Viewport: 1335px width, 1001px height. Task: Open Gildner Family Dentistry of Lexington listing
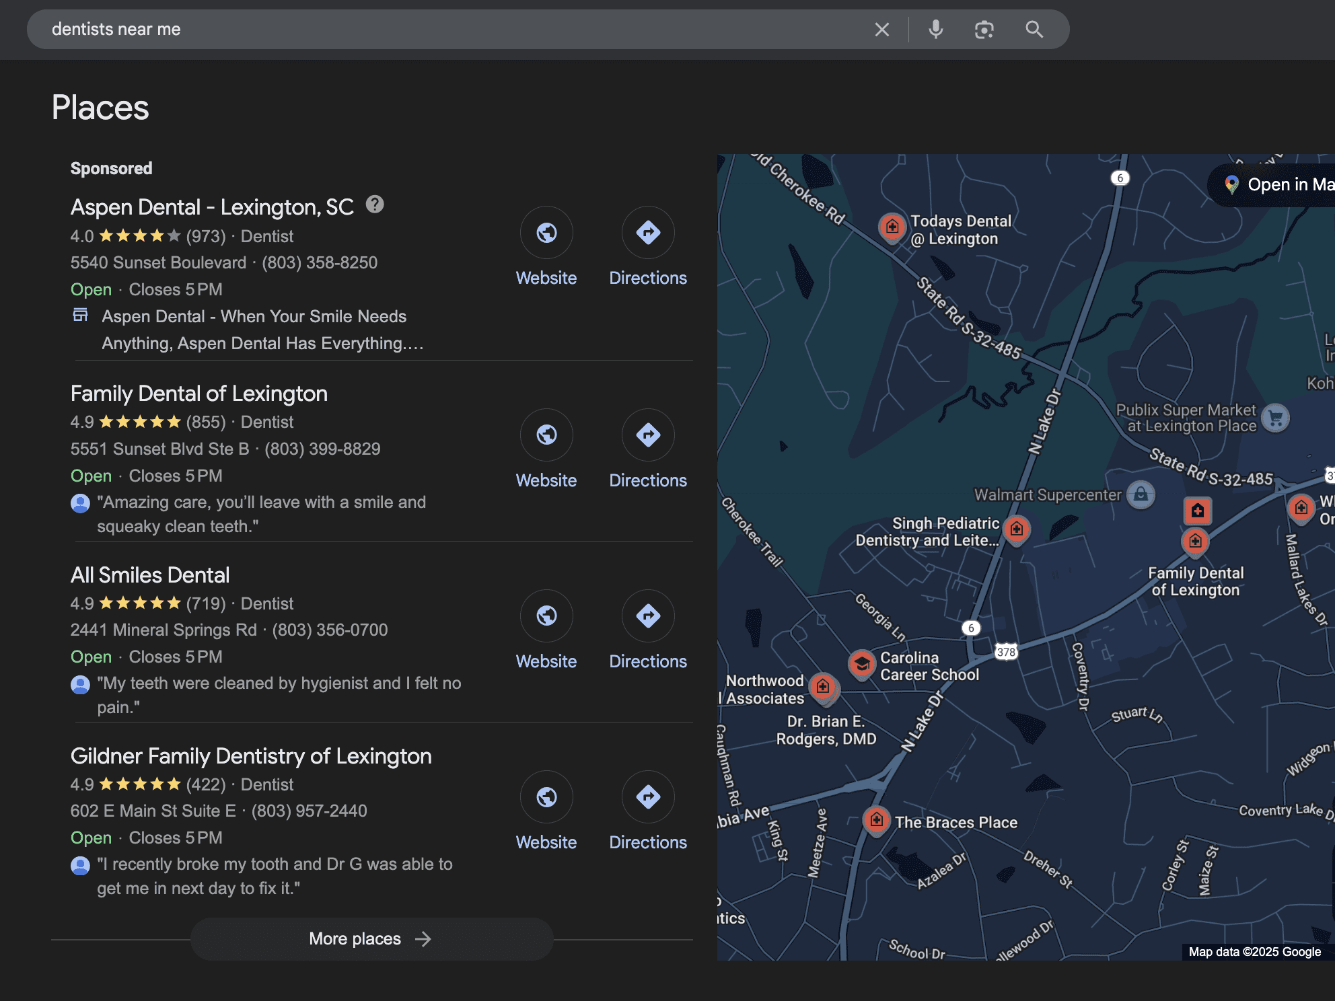(251, 756)
